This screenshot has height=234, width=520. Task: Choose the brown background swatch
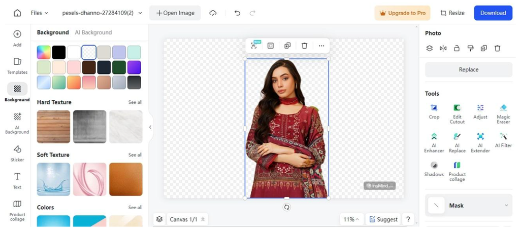click(89, 67)
